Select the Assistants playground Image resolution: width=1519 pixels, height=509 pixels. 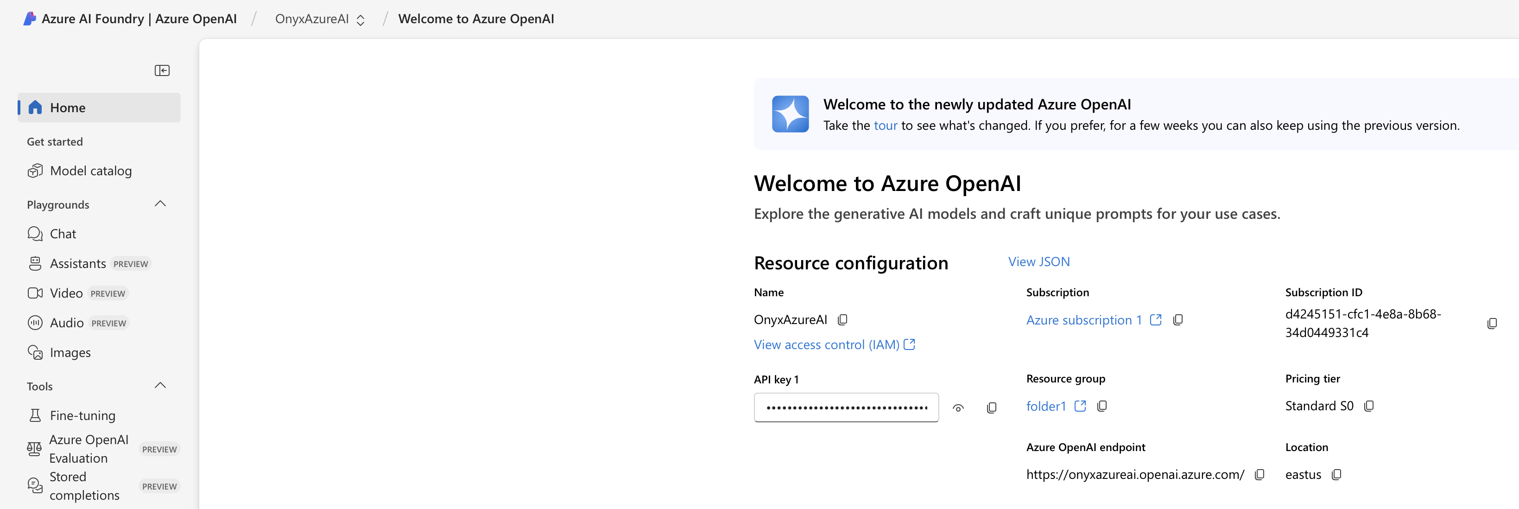pos(77,263)
